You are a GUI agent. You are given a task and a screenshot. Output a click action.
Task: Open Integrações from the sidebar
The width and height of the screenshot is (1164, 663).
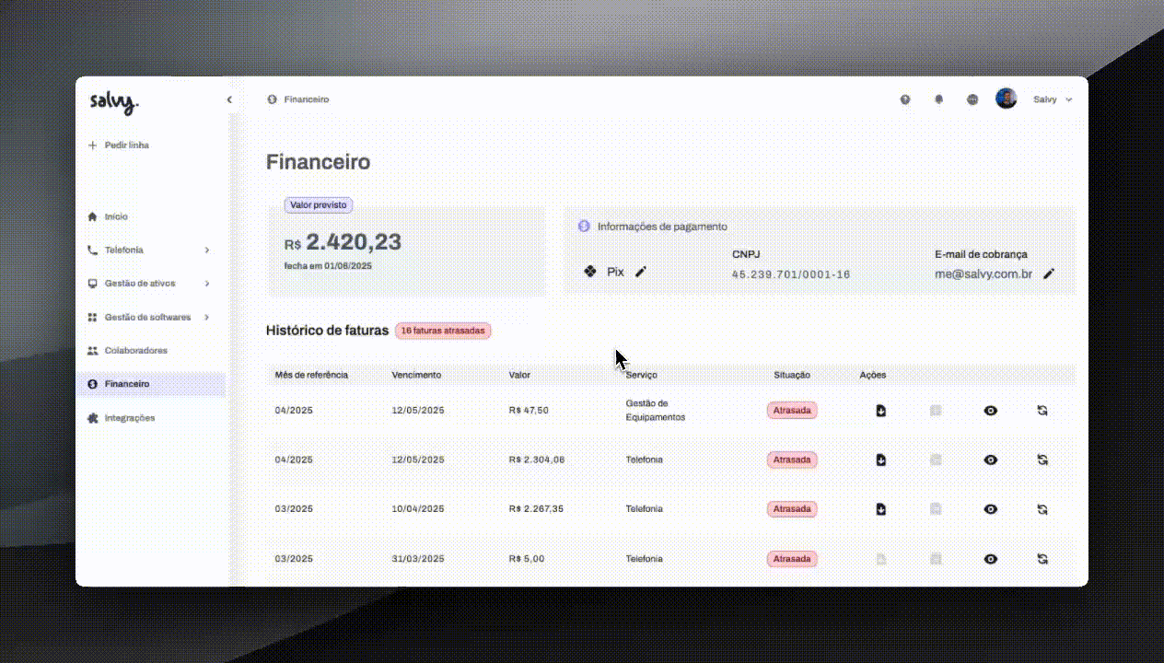coord(129,418)
